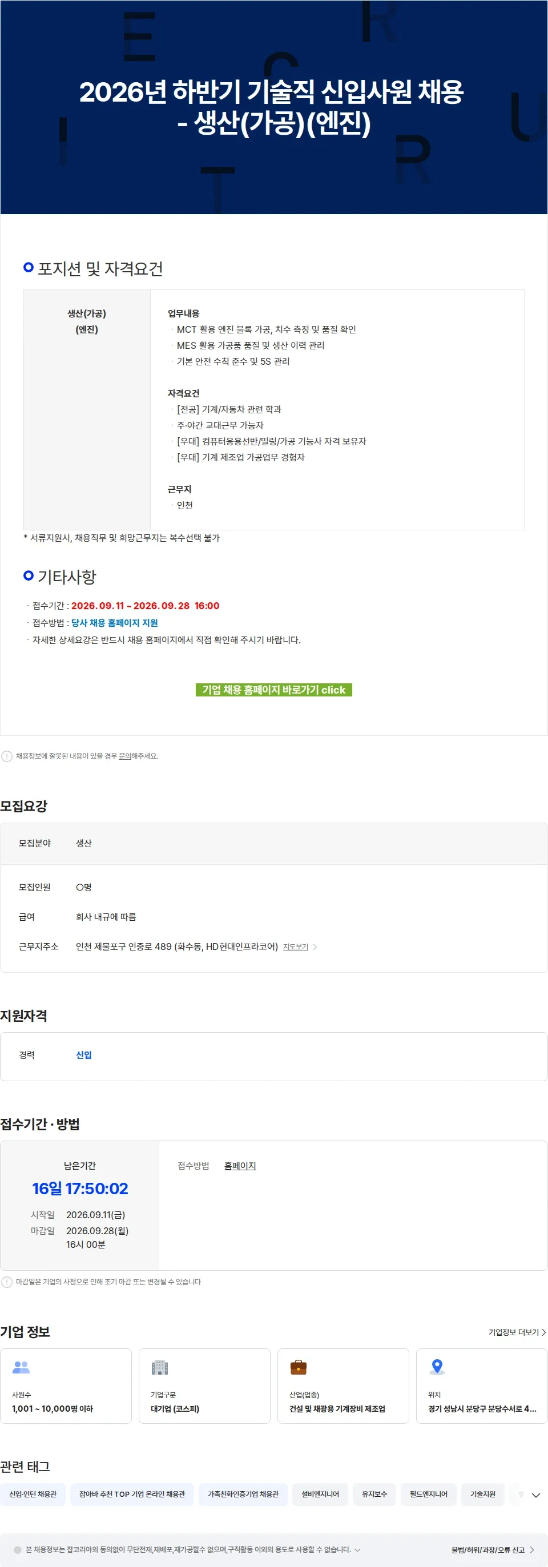Click chevron next to 지도보기

tap(315, 946)
